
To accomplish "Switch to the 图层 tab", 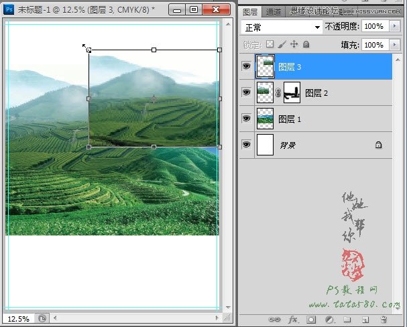I will coord(250,12).
